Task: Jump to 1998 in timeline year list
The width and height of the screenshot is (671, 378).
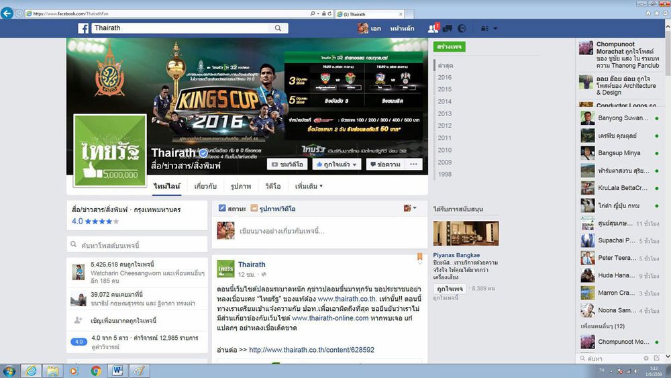Action: point(445,175)
